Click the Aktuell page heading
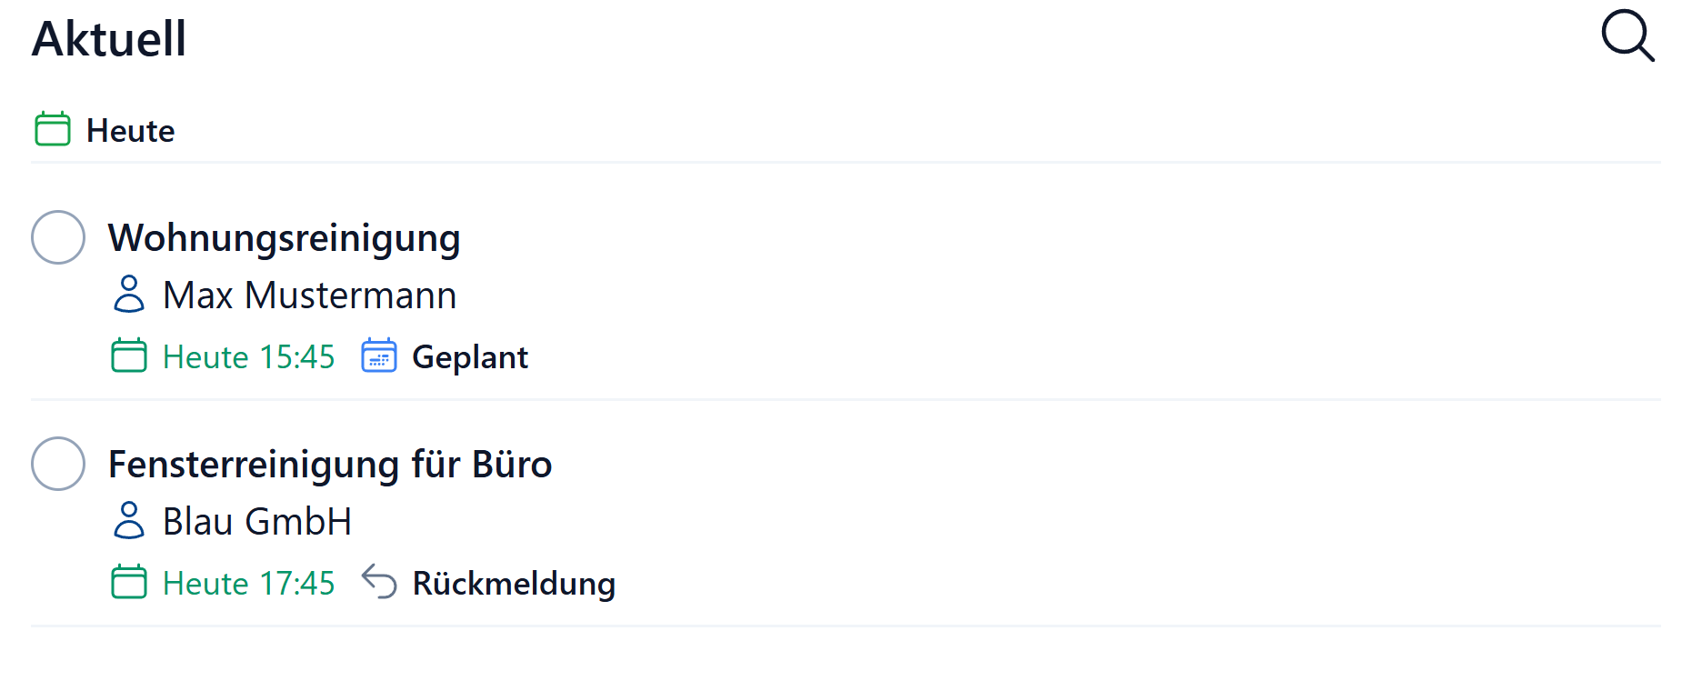The width and height of the screenshot is (1692, 681). tap(109, 39)
